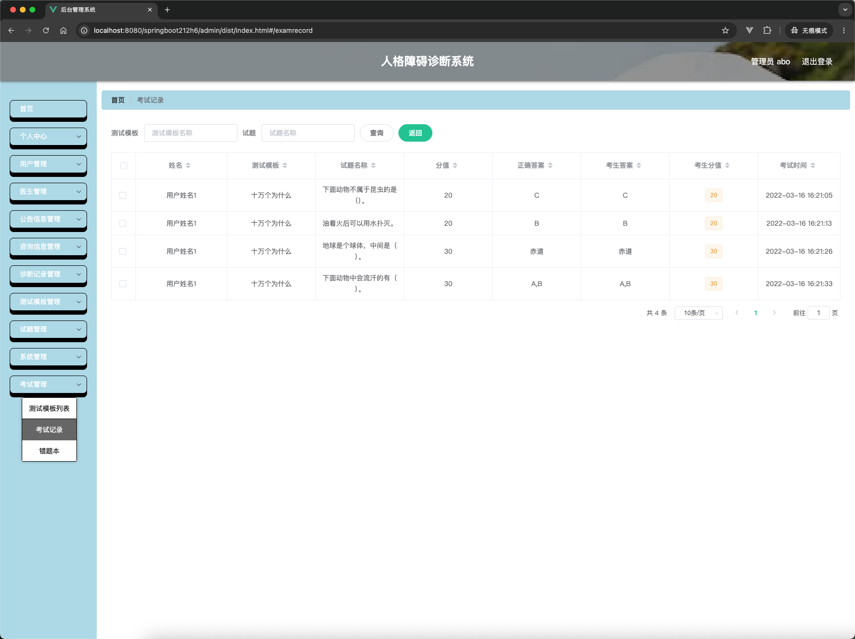Click the browser forward arrow
The width and height of the screenshot is (855, 639).
click(29, 30)
